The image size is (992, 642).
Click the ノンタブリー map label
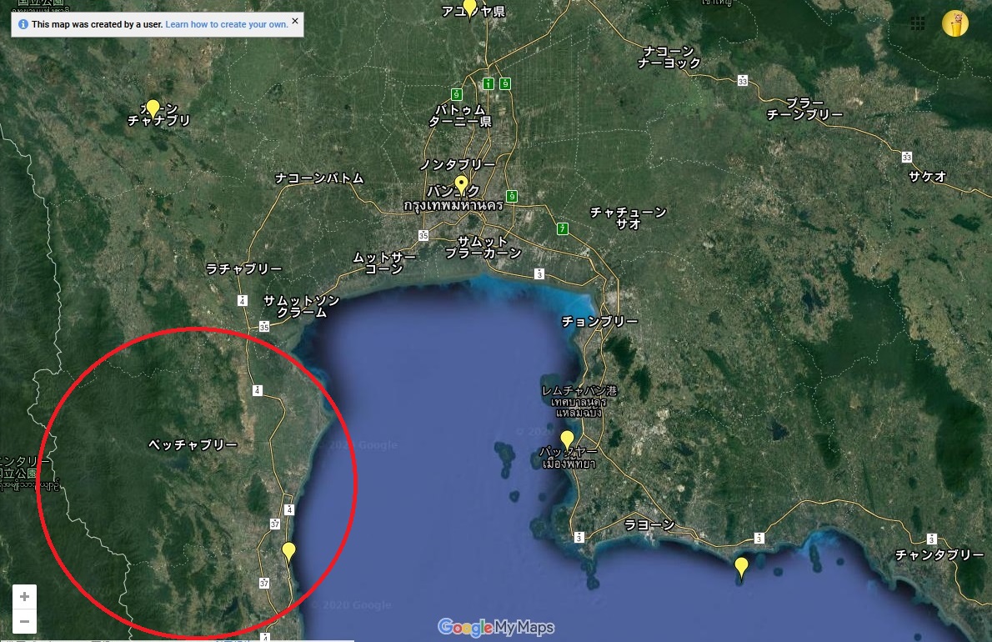[458, 164]
